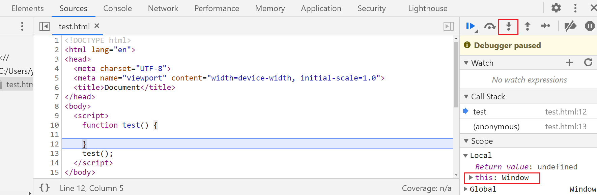Open the Network tab
The image size is (597, 195).
163,8
